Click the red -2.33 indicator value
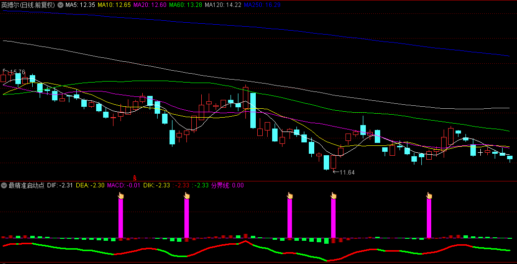517x264 pixels. 181,185
